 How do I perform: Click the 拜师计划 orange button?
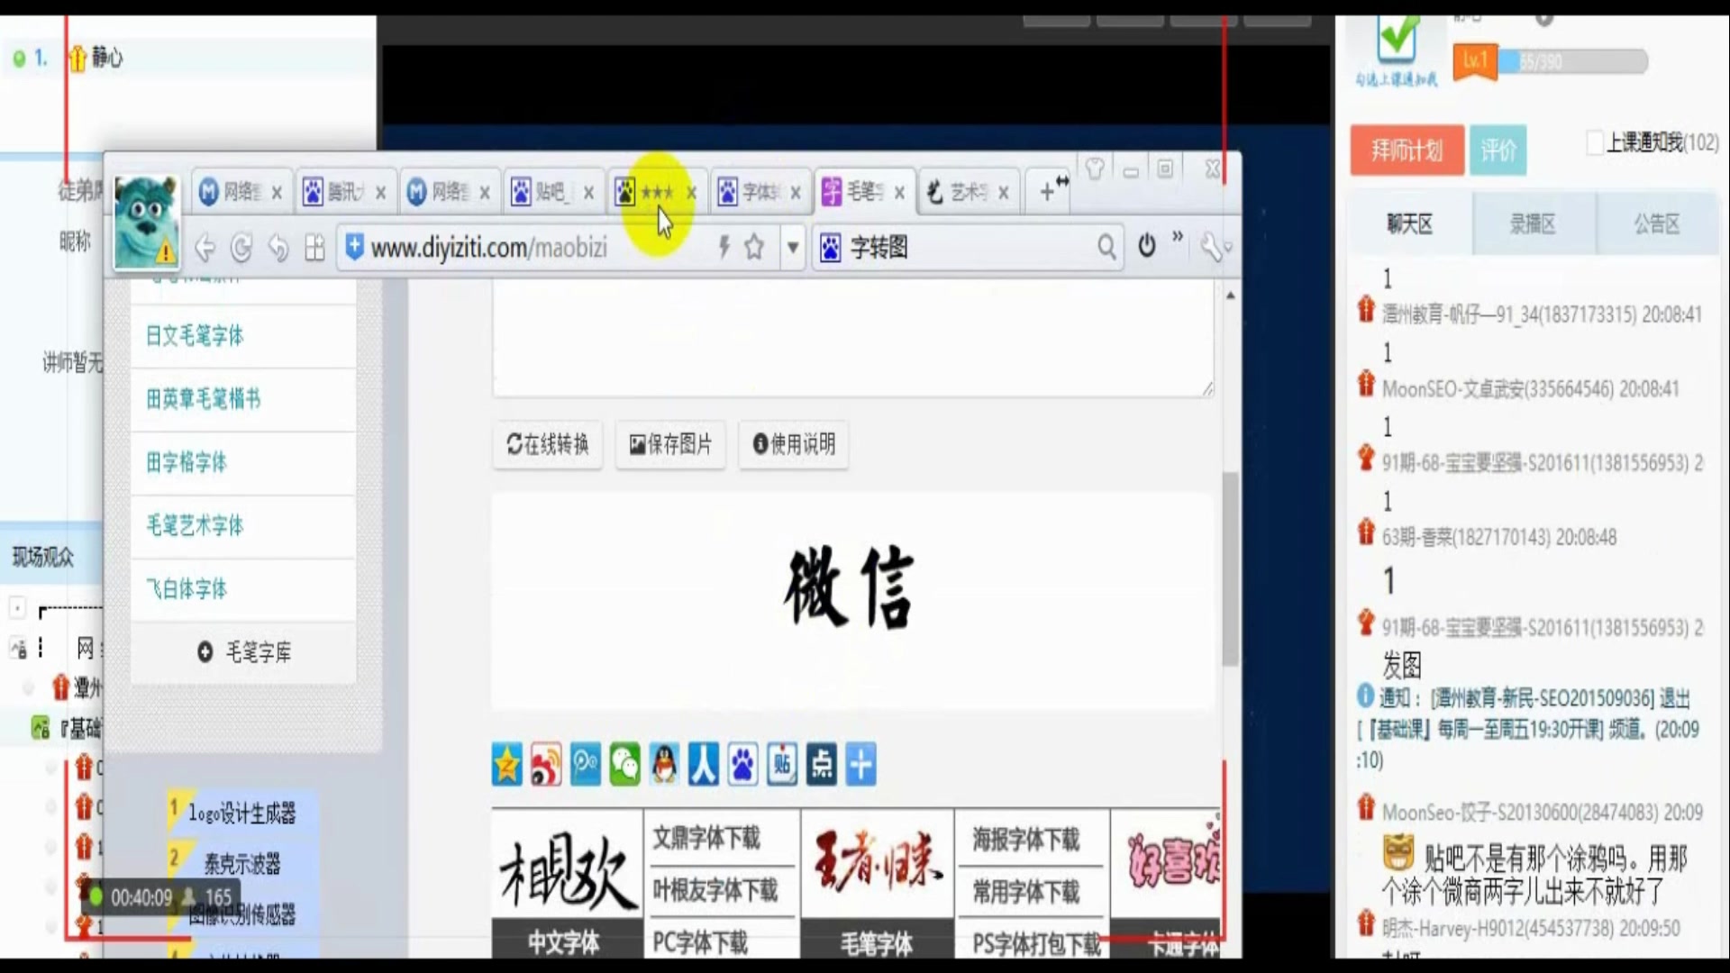(x=1407, y=150)
